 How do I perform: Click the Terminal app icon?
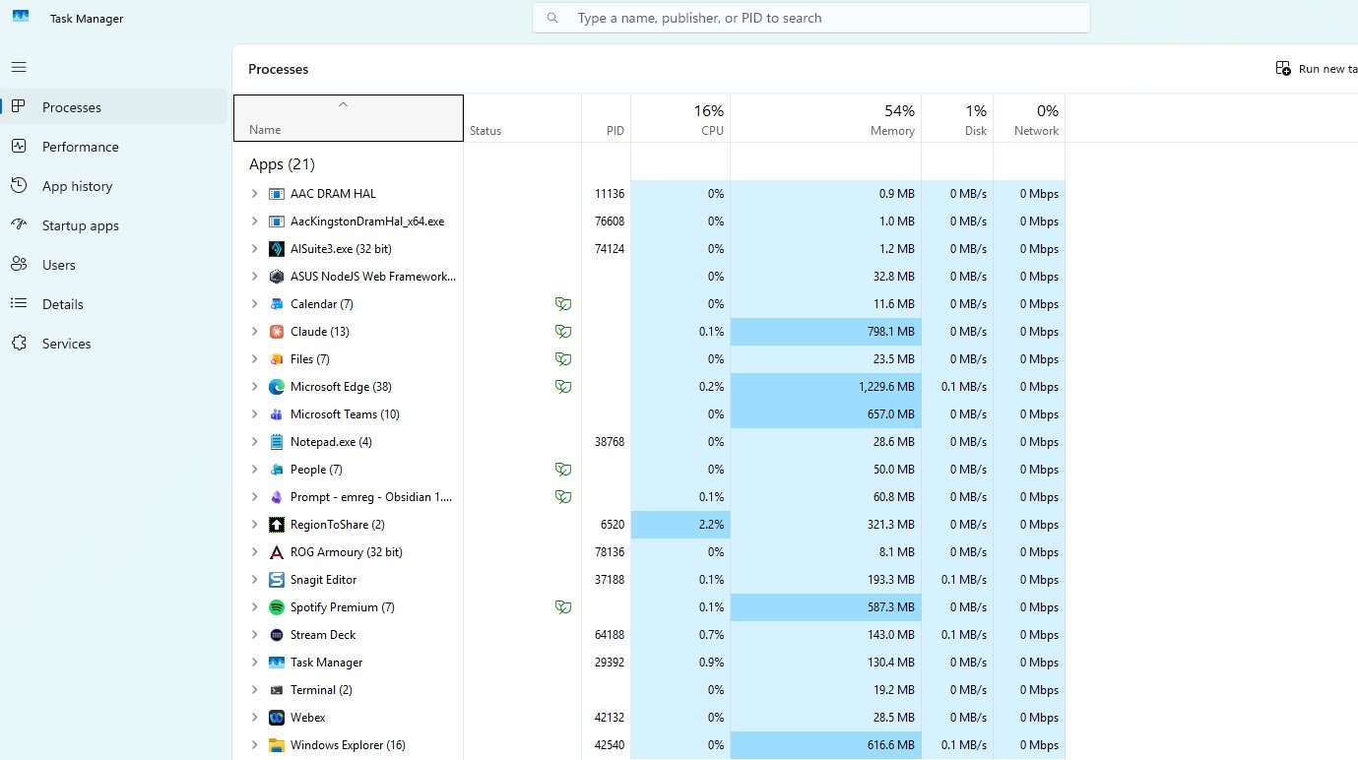click(277, 690)
